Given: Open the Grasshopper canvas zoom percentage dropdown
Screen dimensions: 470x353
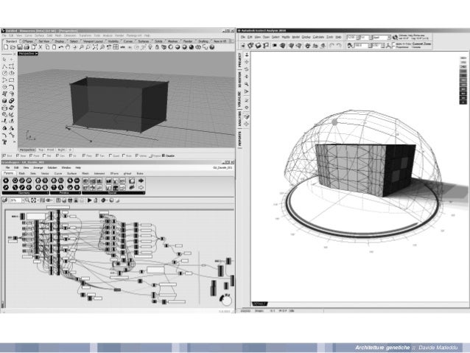Looking at the screenshot, I should coord(15,199).
